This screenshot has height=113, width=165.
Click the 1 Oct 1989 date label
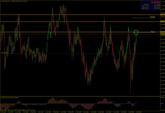click(26, 112)
